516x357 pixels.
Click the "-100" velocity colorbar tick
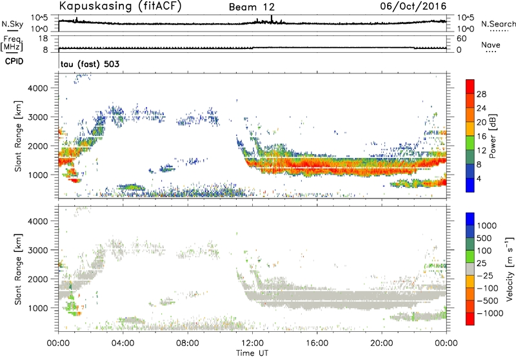pos(488,288)
